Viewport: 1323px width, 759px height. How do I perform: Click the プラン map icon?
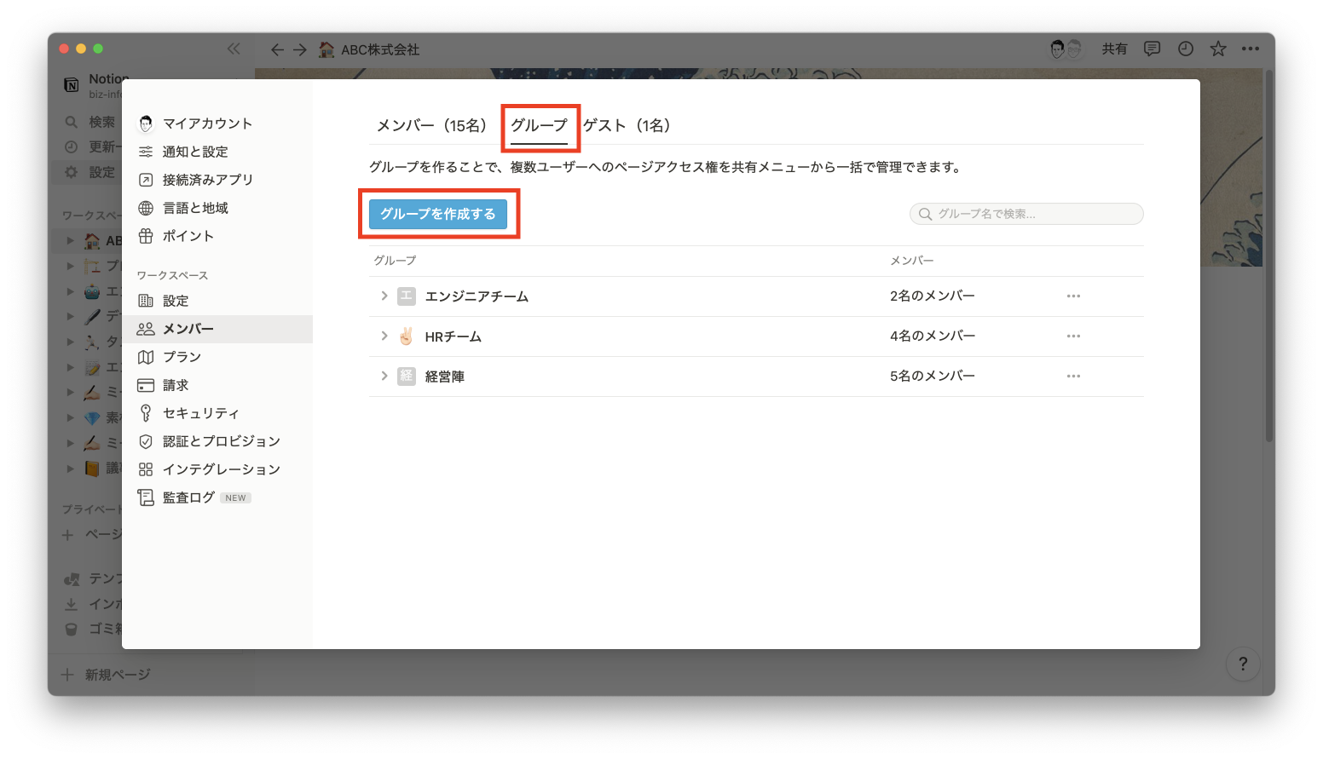(x=146, y=357)
